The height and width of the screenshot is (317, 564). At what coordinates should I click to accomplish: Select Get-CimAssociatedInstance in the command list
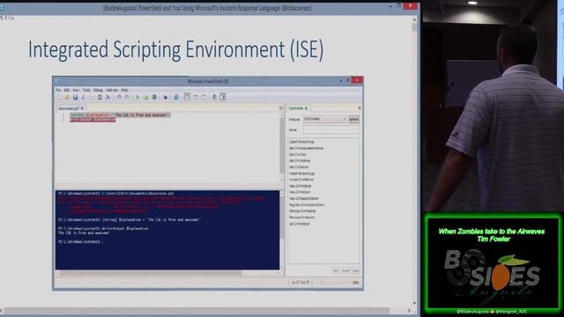306,148
